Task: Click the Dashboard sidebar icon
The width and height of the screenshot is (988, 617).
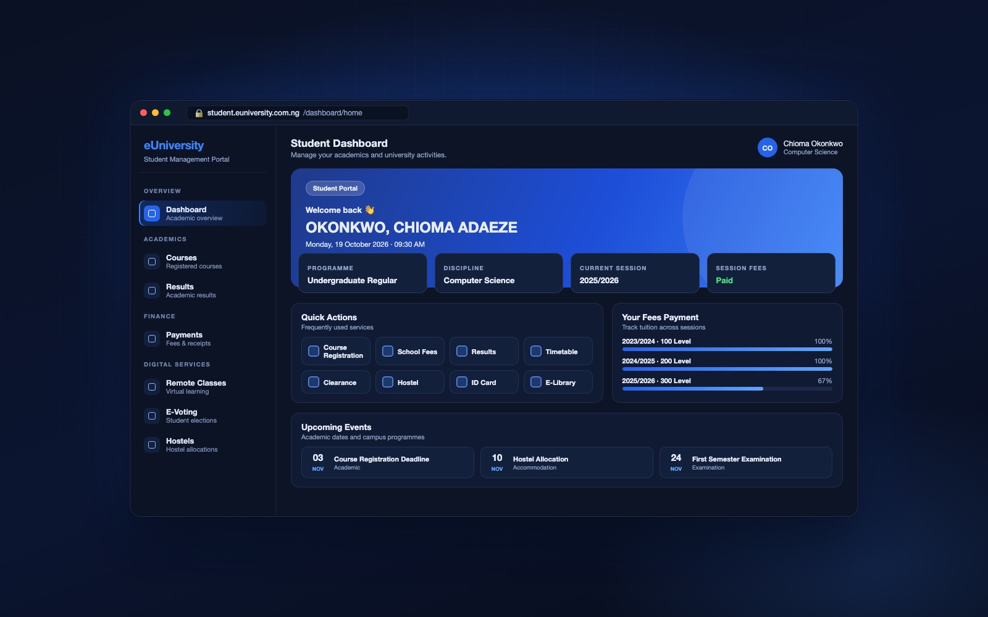Action: [x=152, y=213]
